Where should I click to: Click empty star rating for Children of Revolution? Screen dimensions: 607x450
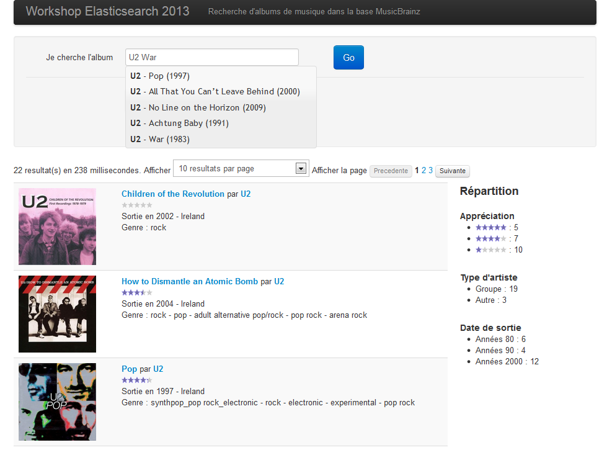pyautogui.click(x=136, y=205)
